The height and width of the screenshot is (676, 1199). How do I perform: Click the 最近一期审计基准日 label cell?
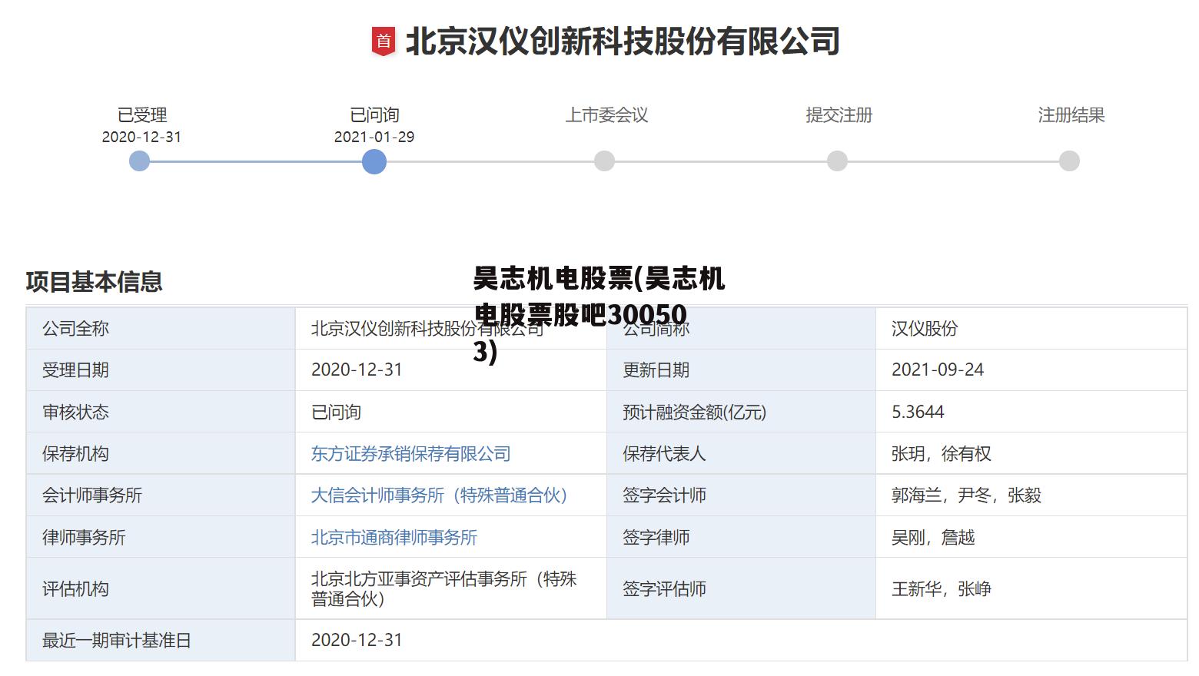161,641
